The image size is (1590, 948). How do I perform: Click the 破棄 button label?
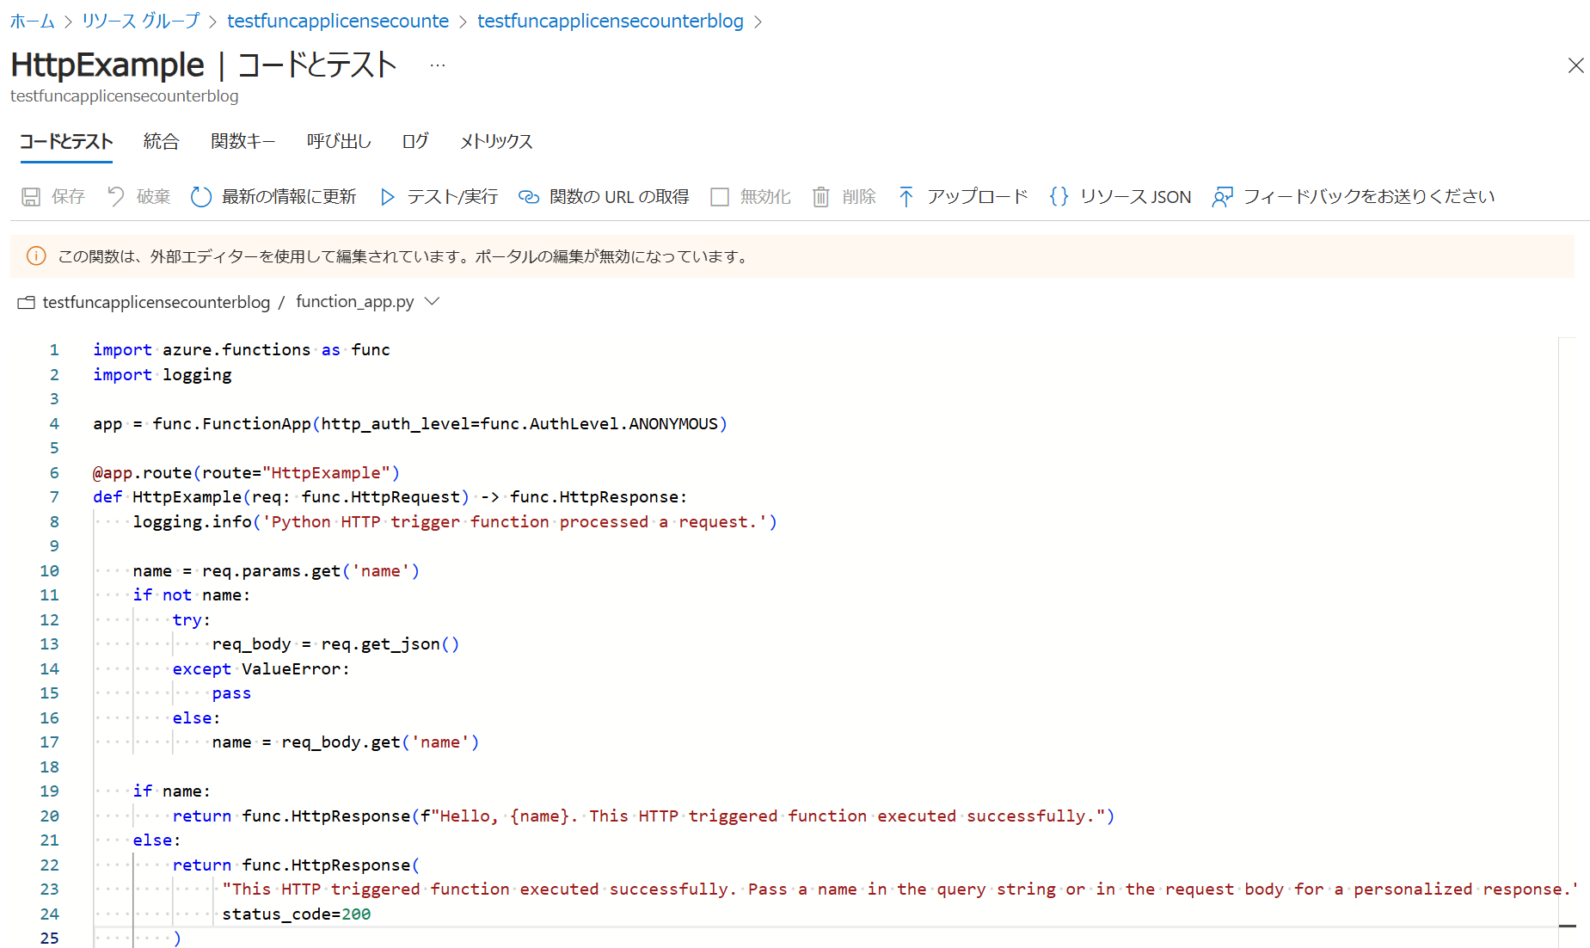tap(153, 197)
